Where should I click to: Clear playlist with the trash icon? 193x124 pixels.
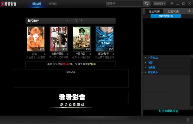[x=189, y=11]
